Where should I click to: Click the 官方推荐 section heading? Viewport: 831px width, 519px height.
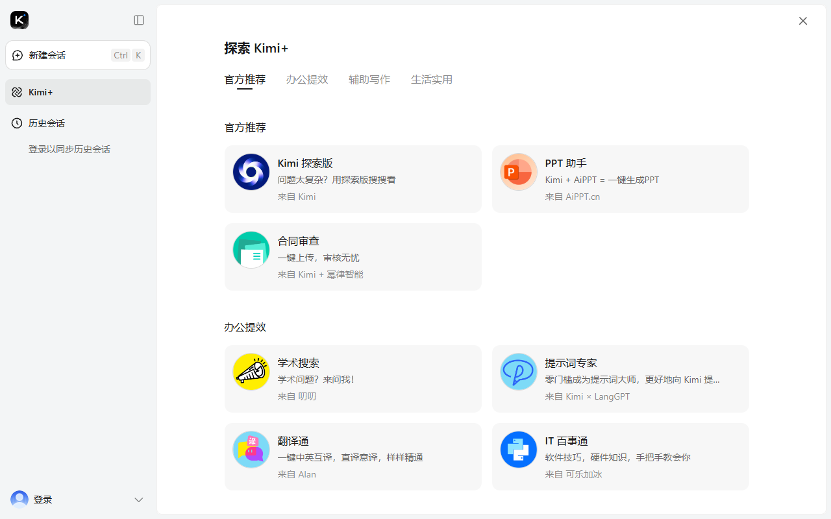click(x=245, y=128)
